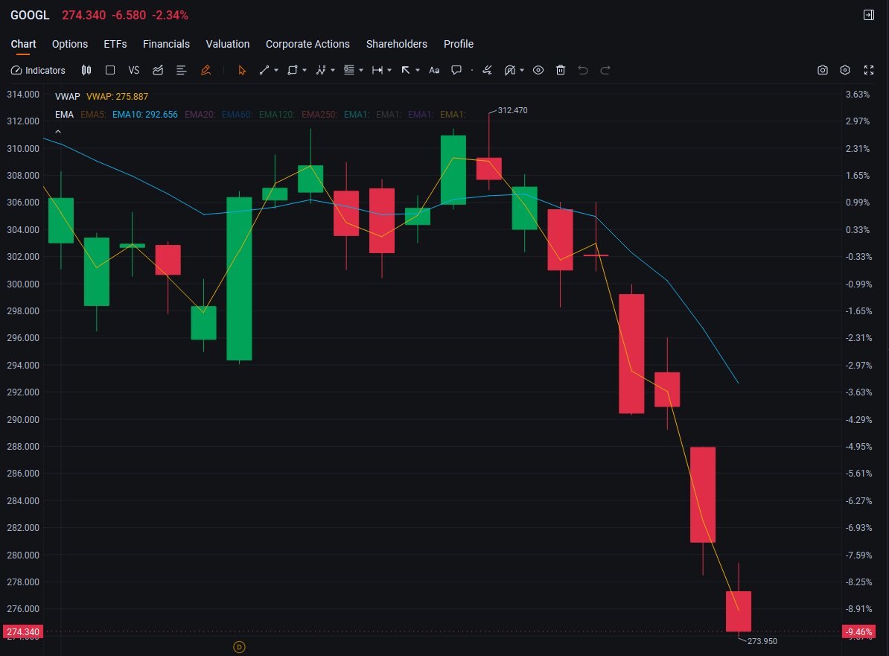
Task: Select the trend line drawing tool
Action: coord(264,70)
